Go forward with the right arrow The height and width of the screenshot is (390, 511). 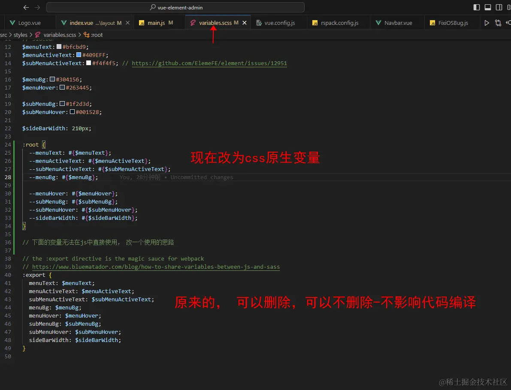[37, 7]
